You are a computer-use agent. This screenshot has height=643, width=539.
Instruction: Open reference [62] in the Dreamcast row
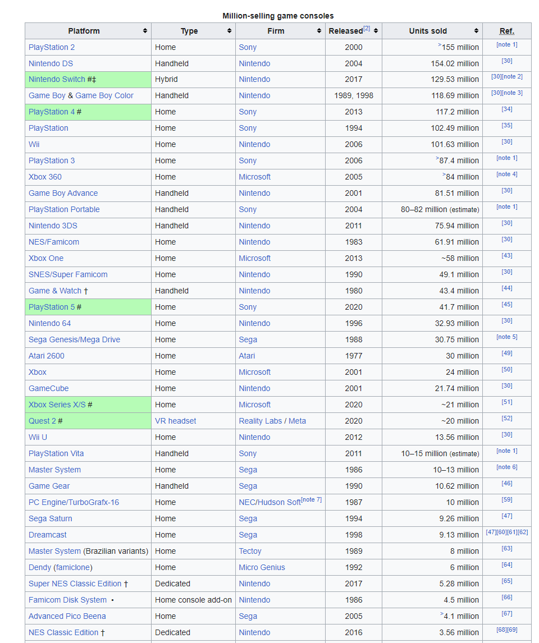[523, 532]
